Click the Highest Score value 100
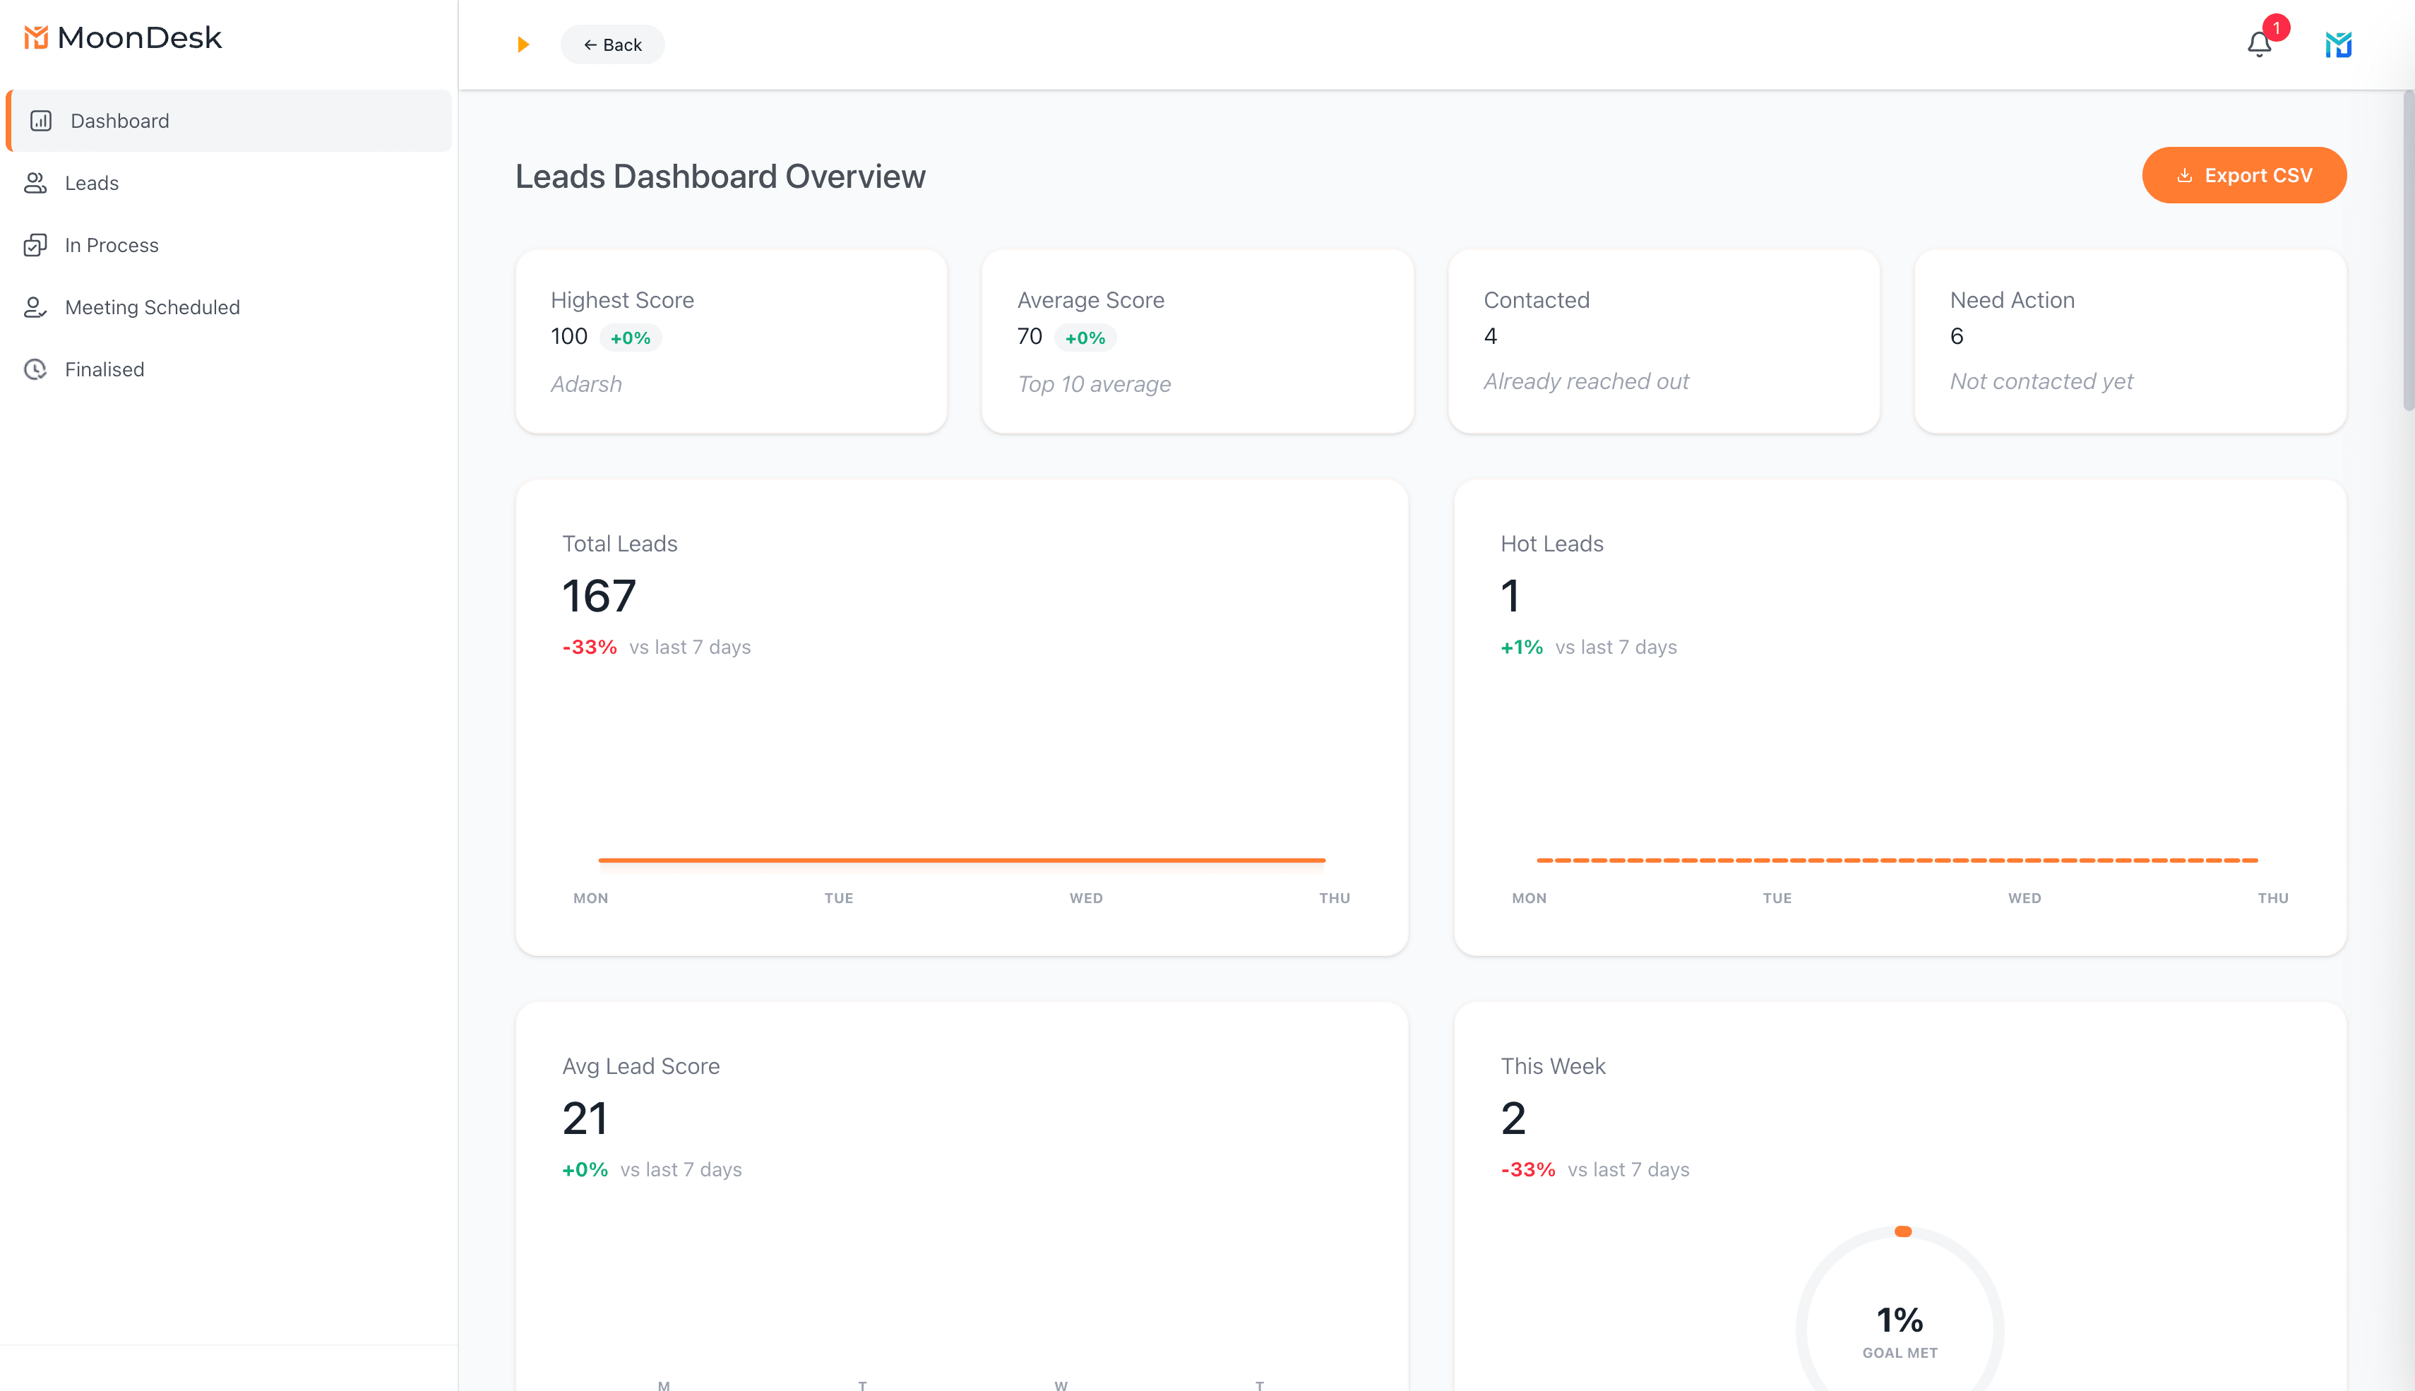Image resolution: width=2415 pixels, height=1391 pixels. coord(569,336)
